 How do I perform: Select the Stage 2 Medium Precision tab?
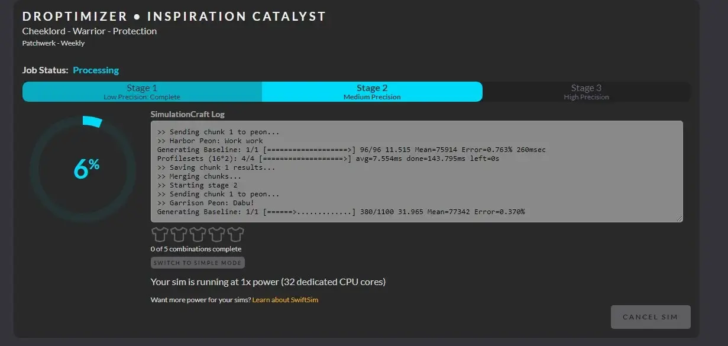coord(372,92)
